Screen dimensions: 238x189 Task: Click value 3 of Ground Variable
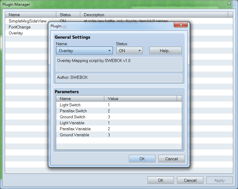[109, 135]
